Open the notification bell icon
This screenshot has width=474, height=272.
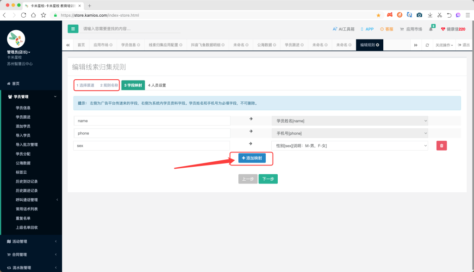click(431, 29)
